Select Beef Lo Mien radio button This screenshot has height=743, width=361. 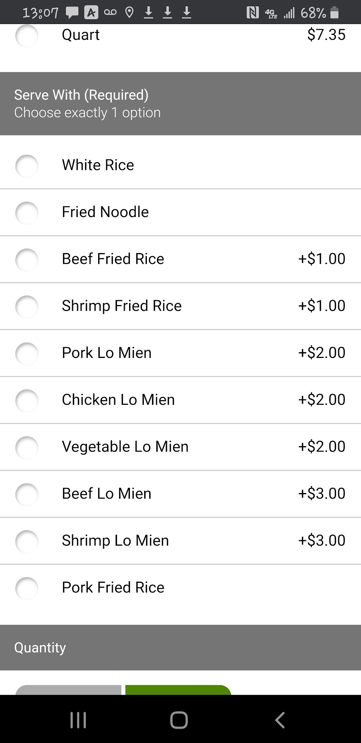[27, 494]
